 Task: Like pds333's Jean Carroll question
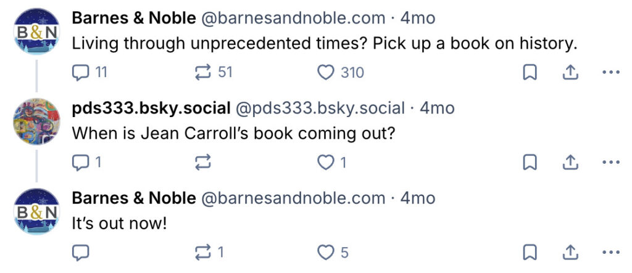[325, 163]
